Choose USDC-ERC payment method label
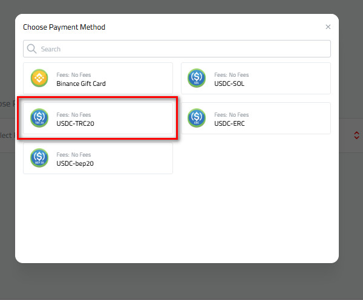Viewport: 363px width, 300px height. 229,123
